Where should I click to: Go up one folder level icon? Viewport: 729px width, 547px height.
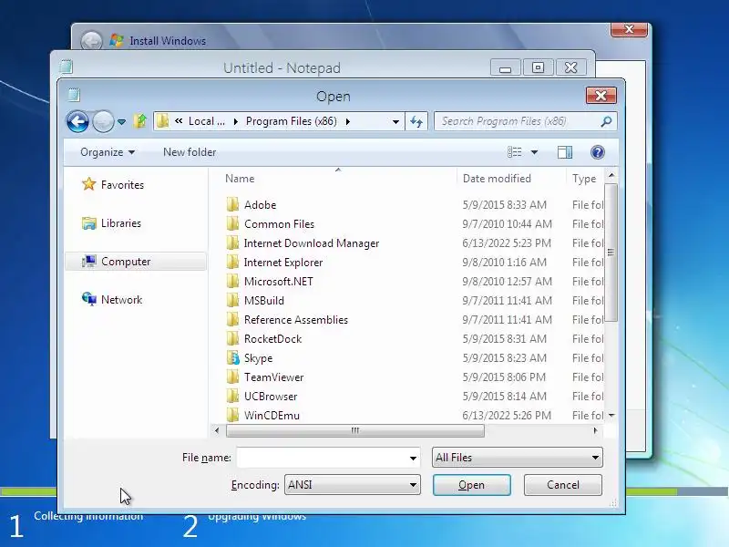[x=139, y=121]
